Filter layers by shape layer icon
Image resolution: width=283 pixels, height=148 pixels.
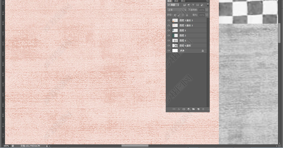197,5
